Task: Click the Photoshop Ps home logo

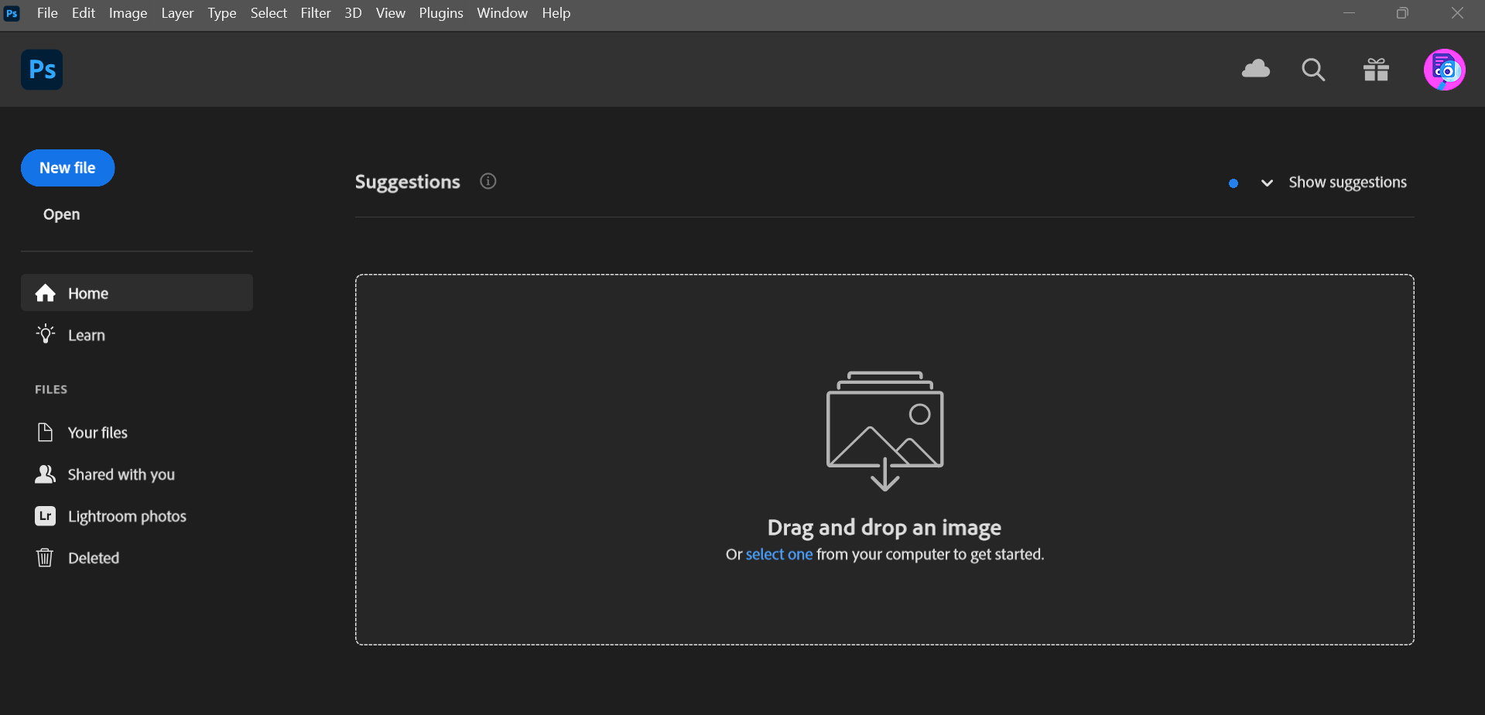Action: pyautogui.click(x=42, y=70)
